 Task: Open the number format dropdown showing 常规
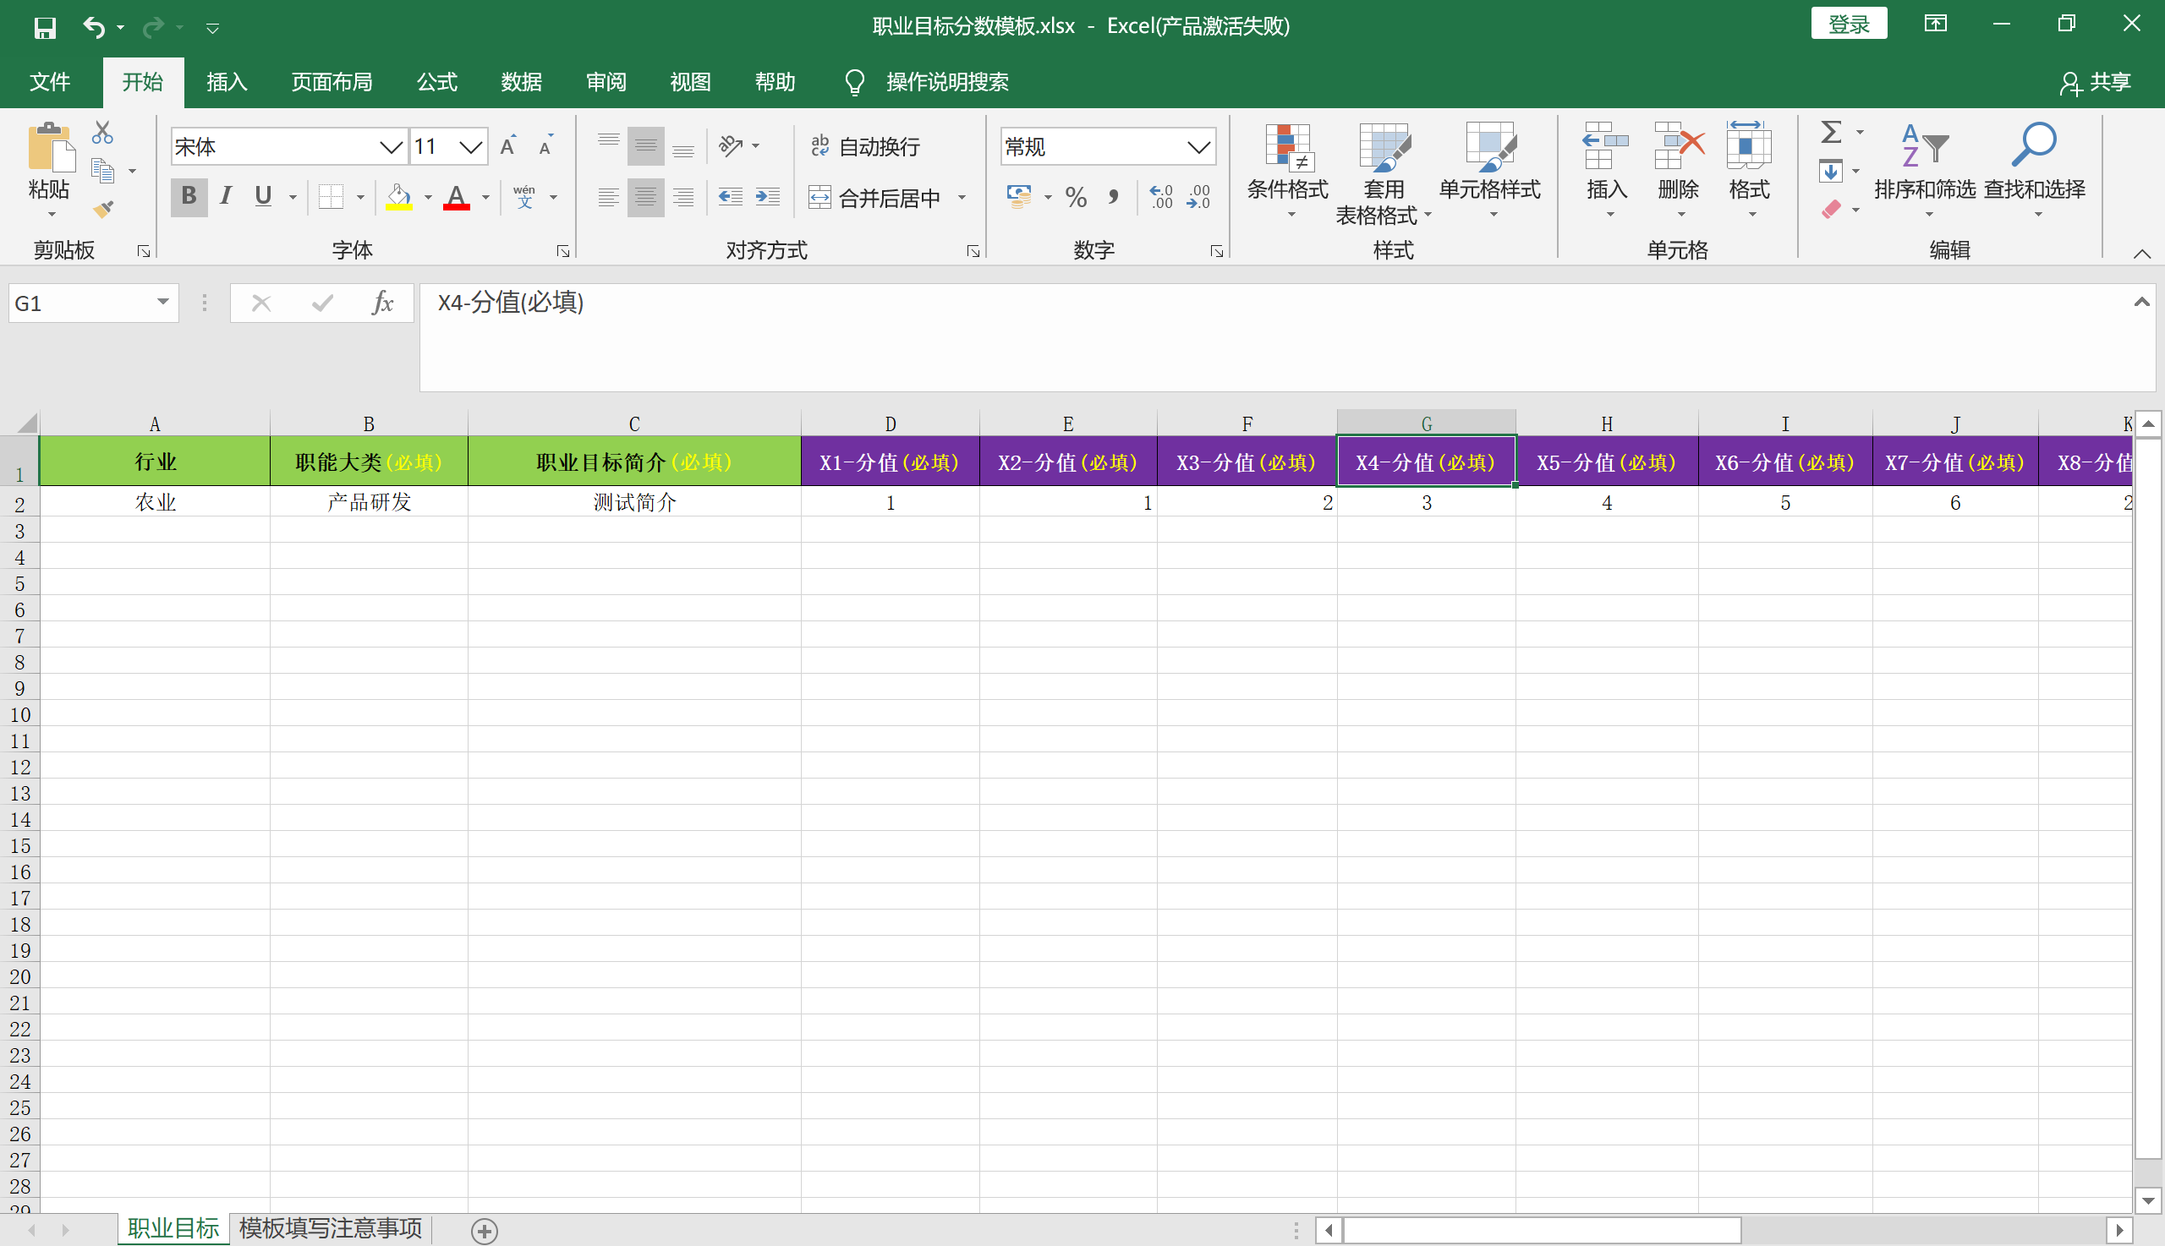1198,146
